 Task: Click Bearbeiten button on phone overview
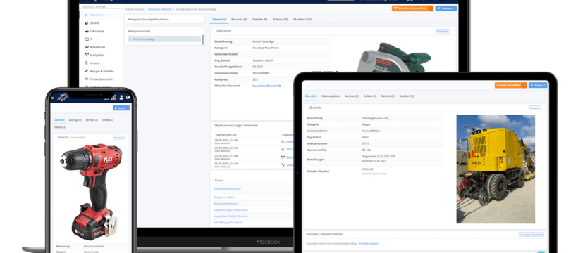[x=118, y=138]
